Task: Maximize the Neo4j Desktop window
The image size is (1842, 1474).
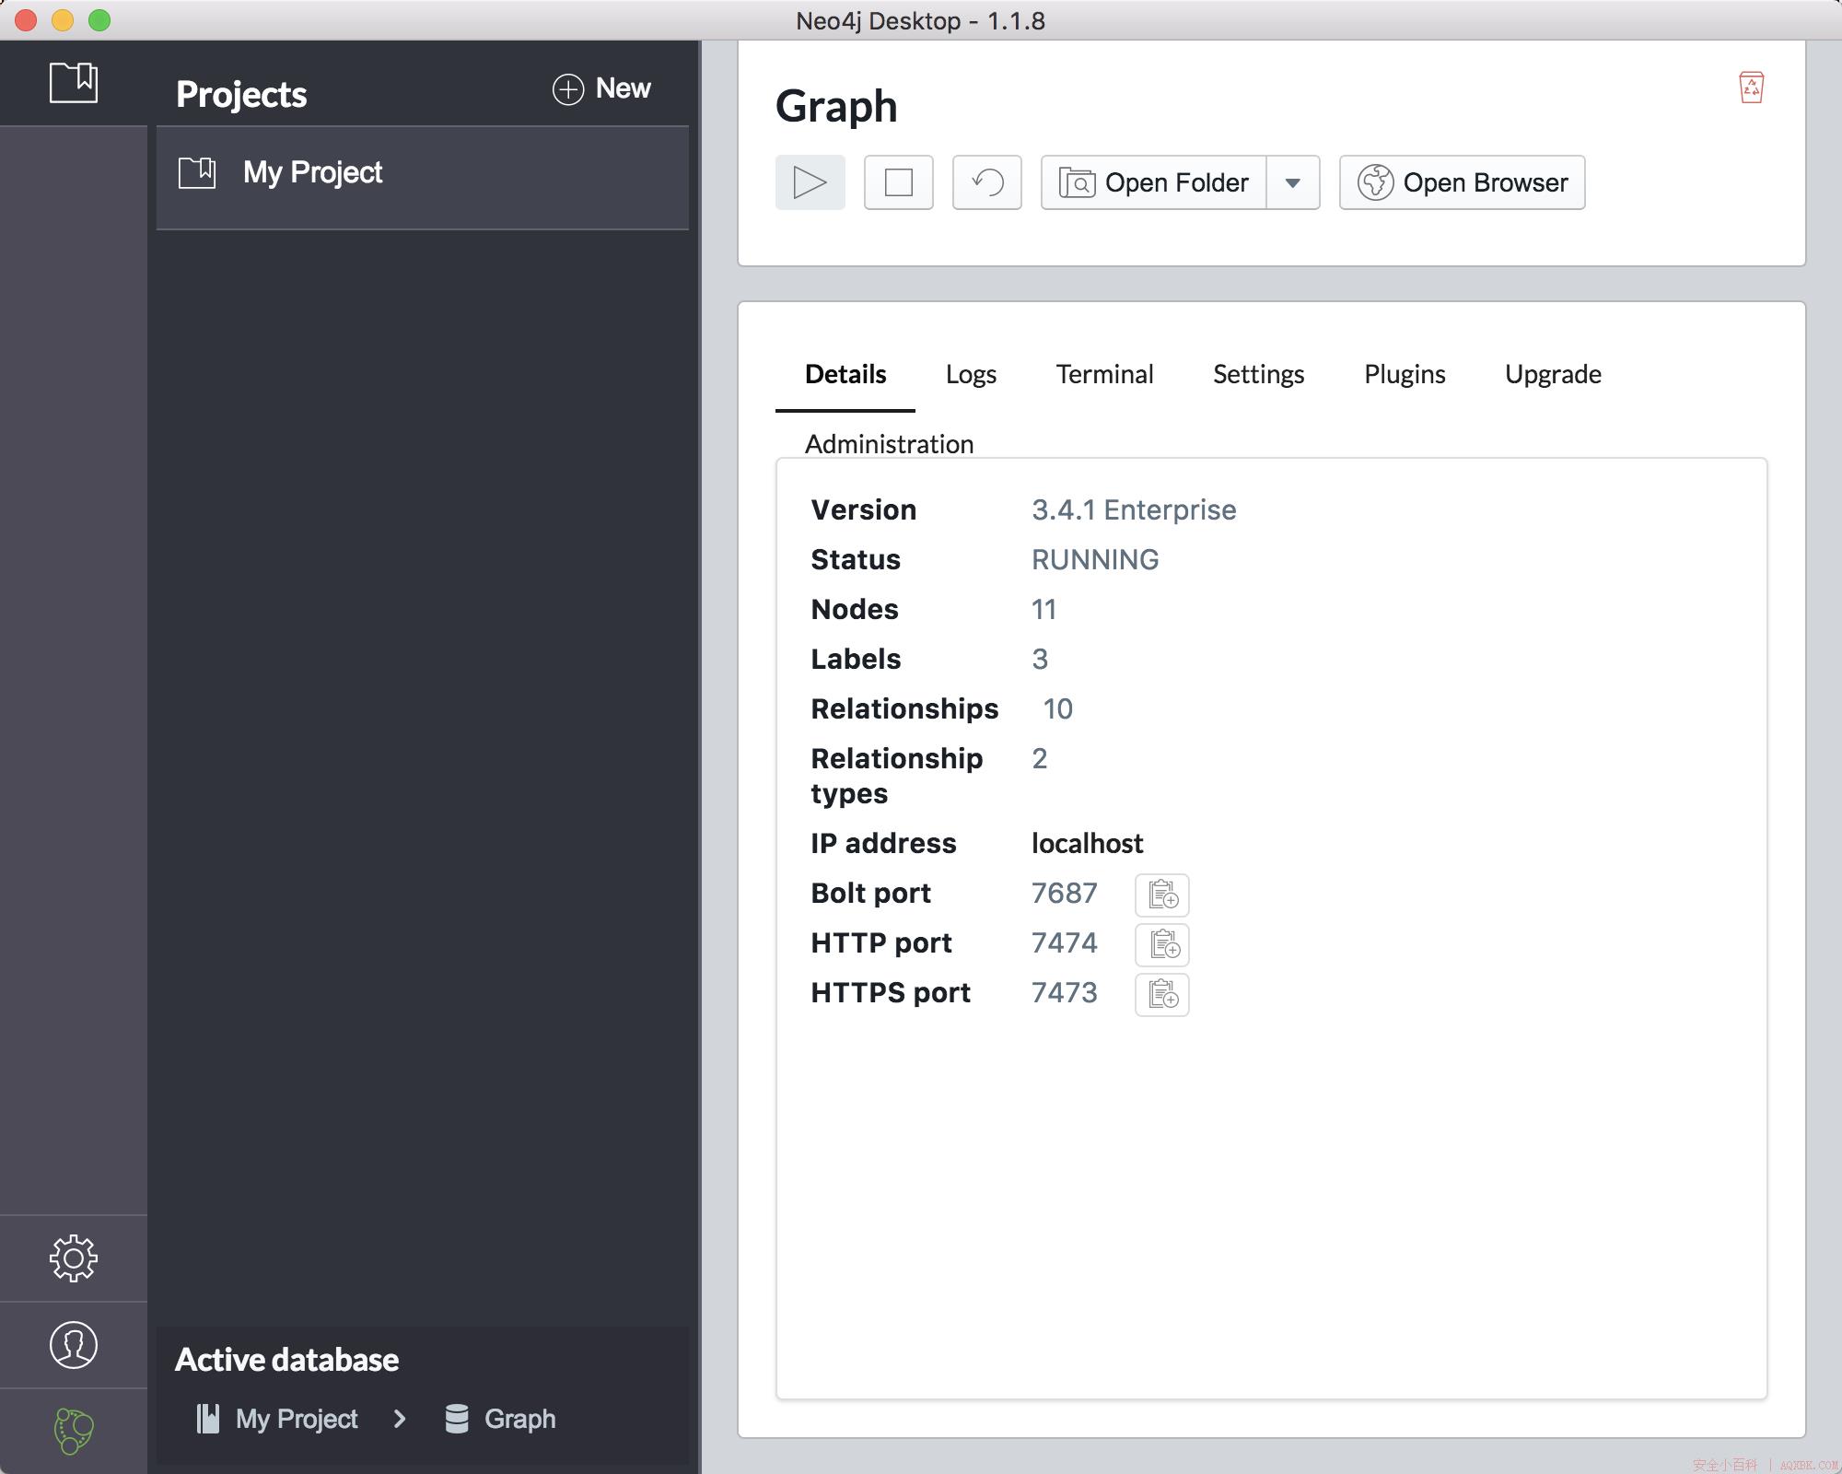Action: [x=99, y=19]
